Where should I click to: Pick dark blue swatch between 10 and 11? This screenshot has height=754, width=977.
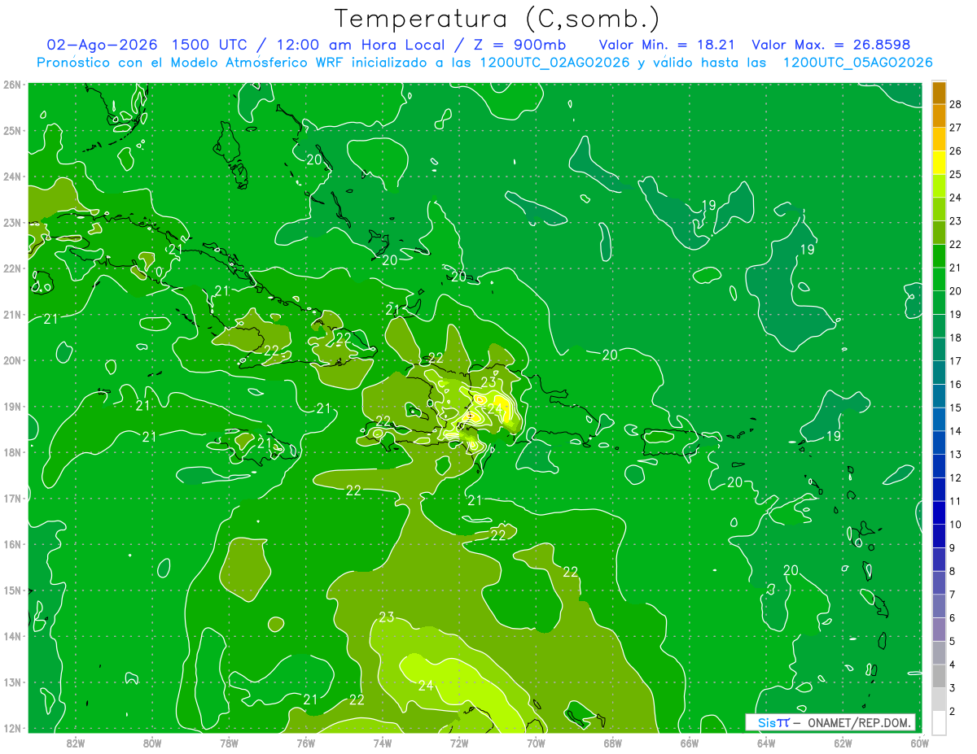tap(940, 512)
